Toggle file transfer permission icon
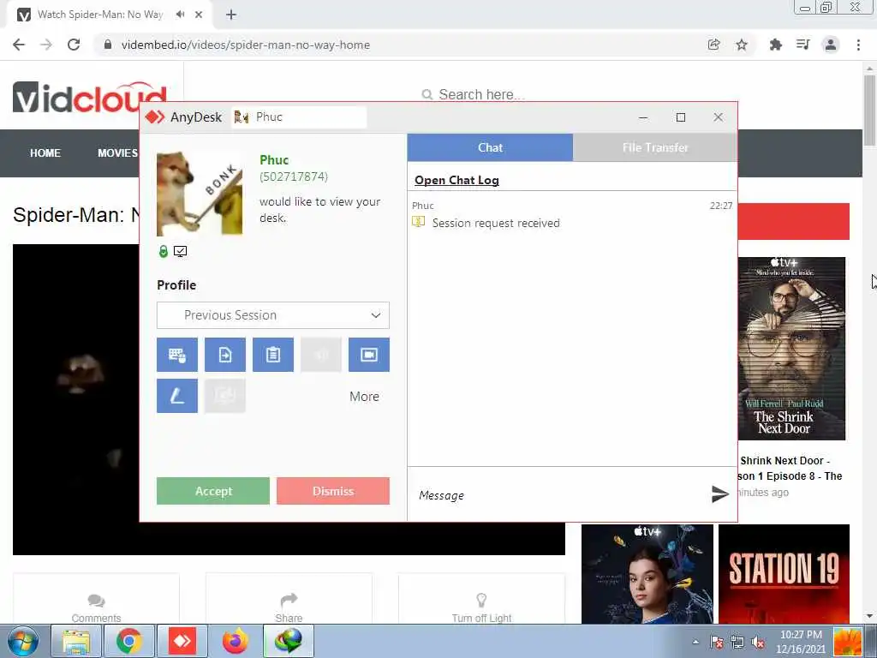The width and height of the screenshot is (877, 658). click(x=225, y=355)
